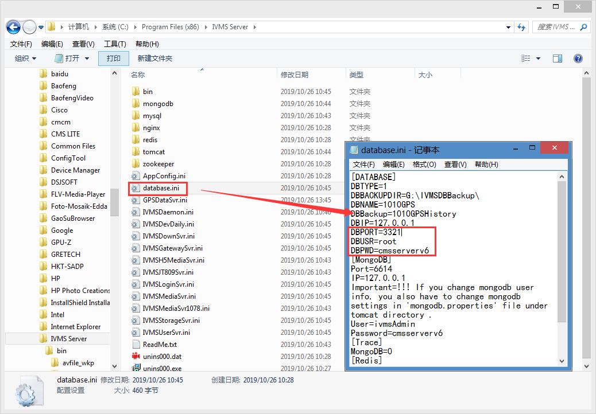596x414 pixels.
Task: Click the DBPWD=cmsserverv6 line in Notepad
Action: [x=390, y=251]
